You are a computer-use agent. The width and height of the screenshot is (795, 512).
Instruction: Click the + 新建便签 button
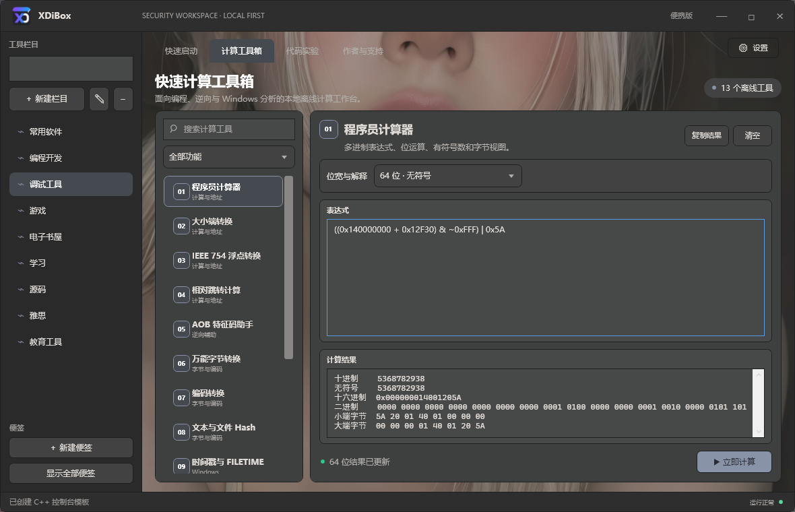71,447
